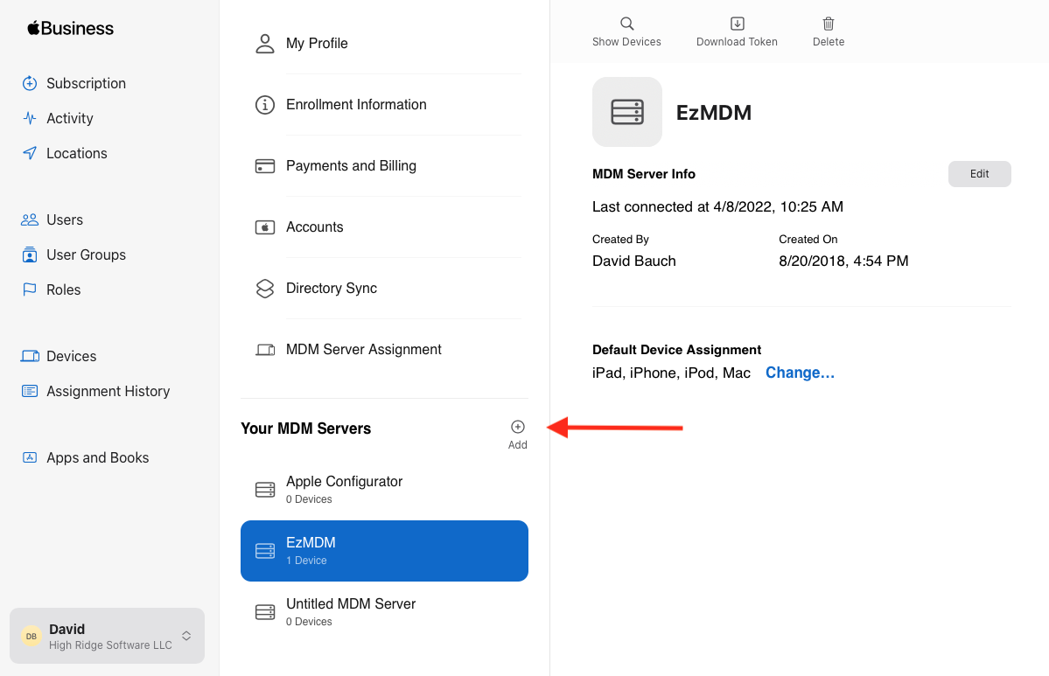The height and width of the screenshot is (676, 1049).
Task: Click the Apps and Books icon
Action: 30,458
